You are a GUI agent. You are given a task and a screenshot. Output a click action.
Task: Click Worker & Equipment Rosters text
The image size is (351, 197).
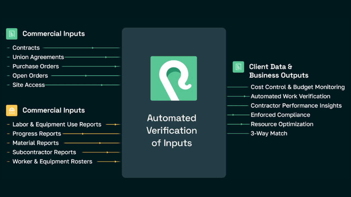coord(52,162)
